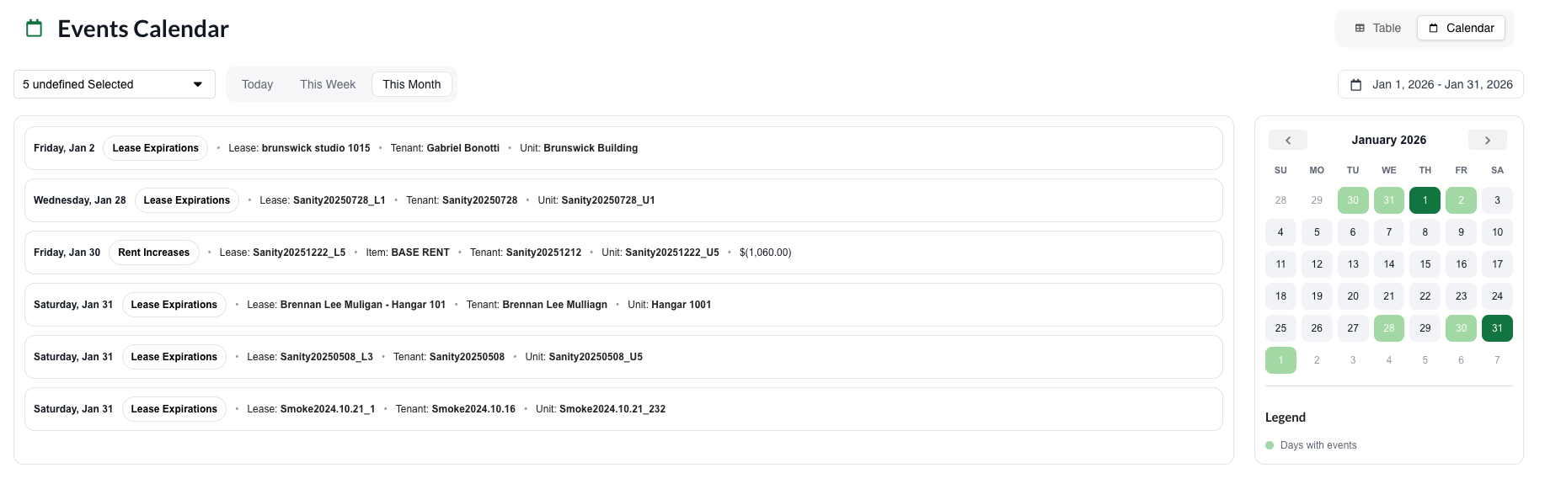Click the table grid icon in view switcher
Screen dimensions: 1545x484
tap(1360, 28)
